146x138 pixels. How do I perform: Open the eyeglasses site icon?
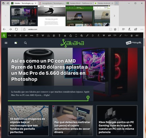click(x=126, y=35)
